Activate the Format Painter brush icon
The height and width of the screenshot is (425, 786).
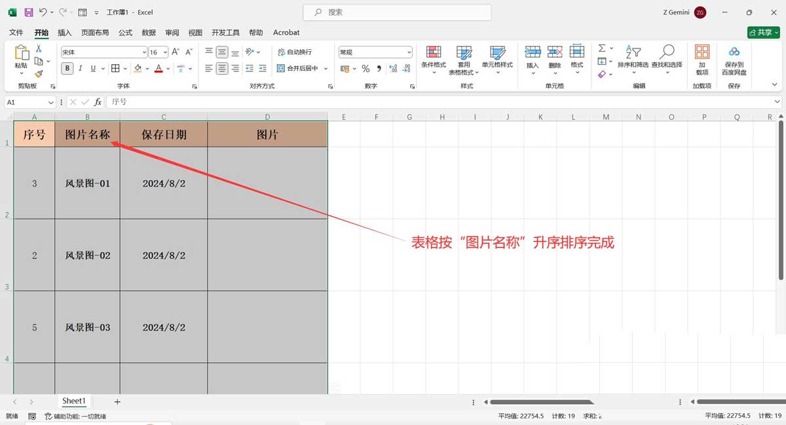(x=39, y=74)
